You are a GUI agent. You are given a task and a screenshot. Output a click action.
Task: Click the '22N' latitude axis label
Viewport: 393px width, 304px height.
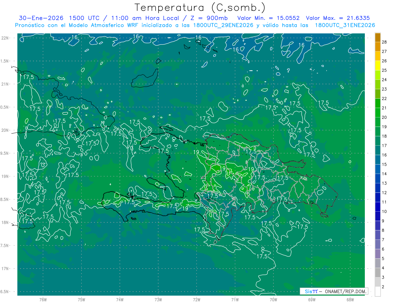point(5,38)
